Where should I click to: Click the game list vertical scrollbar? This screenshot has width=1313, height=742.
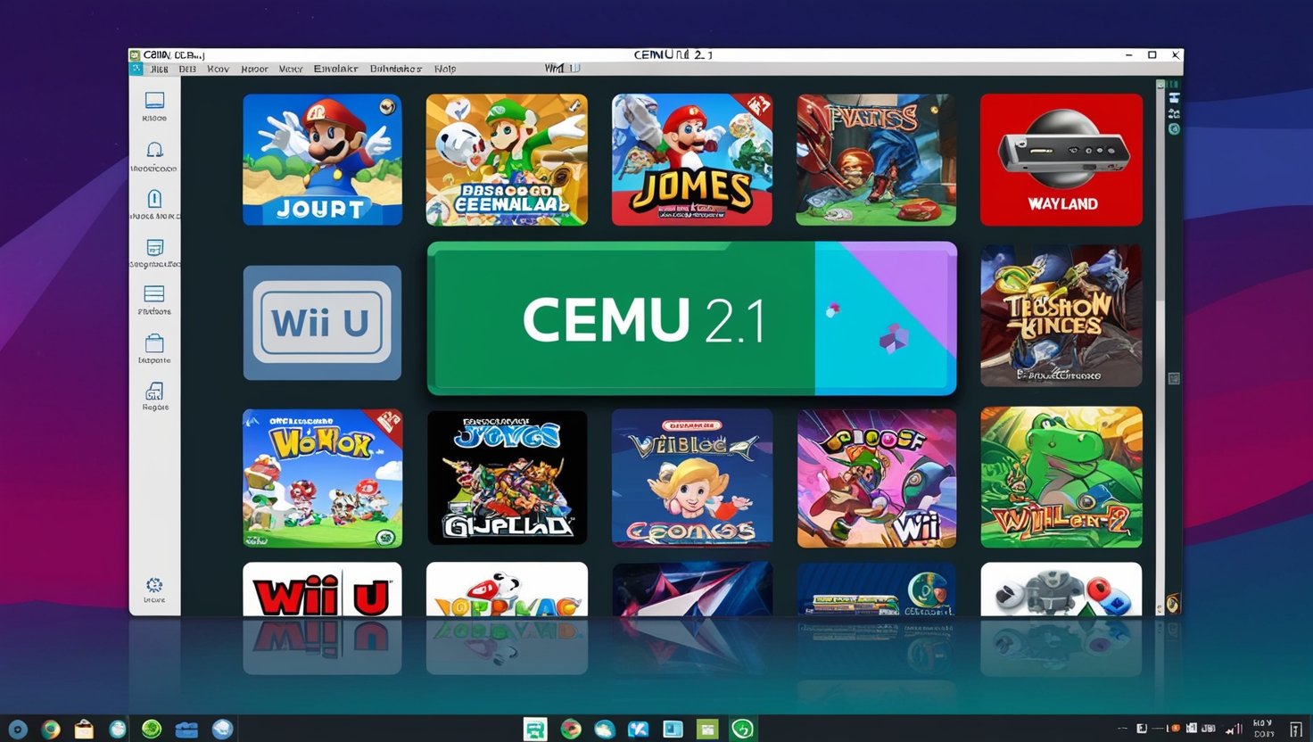coord(1160,348)
